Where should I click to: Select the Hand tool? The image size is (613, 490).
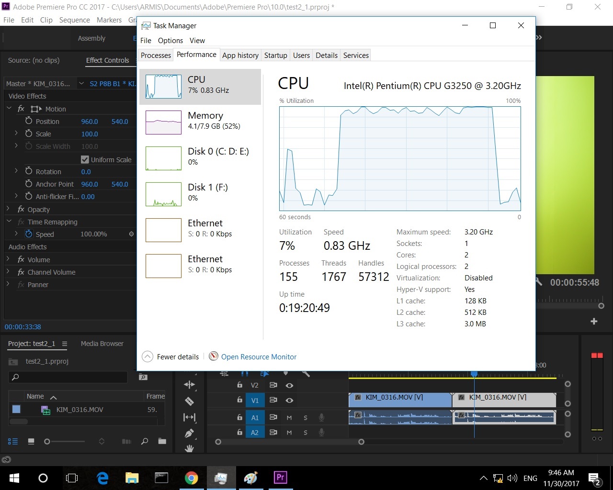click(x=189, y=448)
